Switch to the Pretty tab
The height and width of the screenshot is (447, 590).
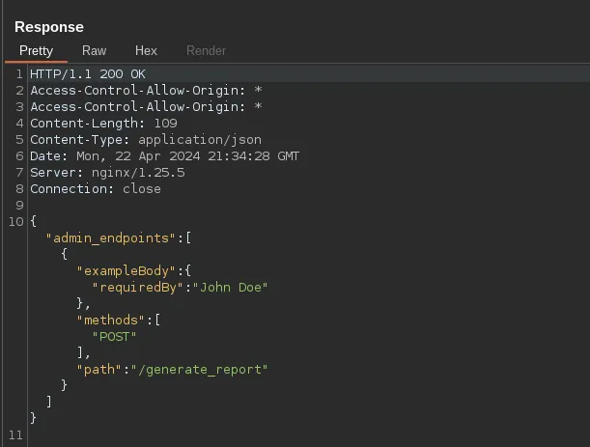pyautogui.click(x=36, y=50)
